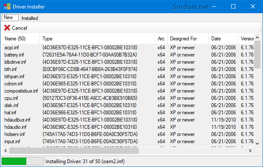
Task: Select the disk.inf entry
Action: (x=128, y=105)
